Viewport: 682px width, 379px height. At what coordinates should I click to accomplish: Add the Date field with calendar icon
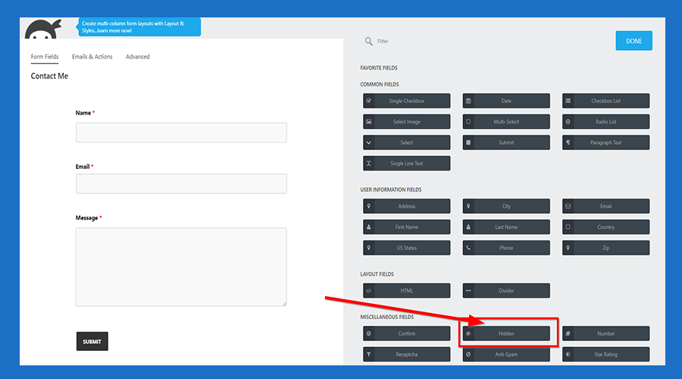pos(505,101)
